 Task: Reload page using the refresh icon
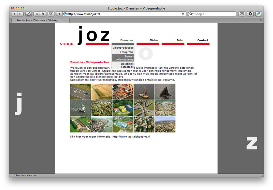point(183,14)
